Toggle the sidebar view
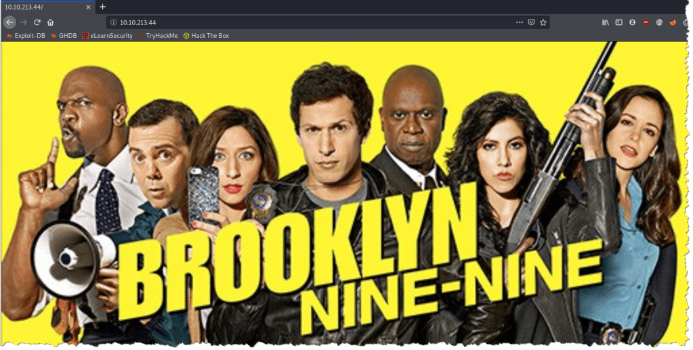Image resolution: width=693 pixels, height=350 pixels. tap(618, 22)
